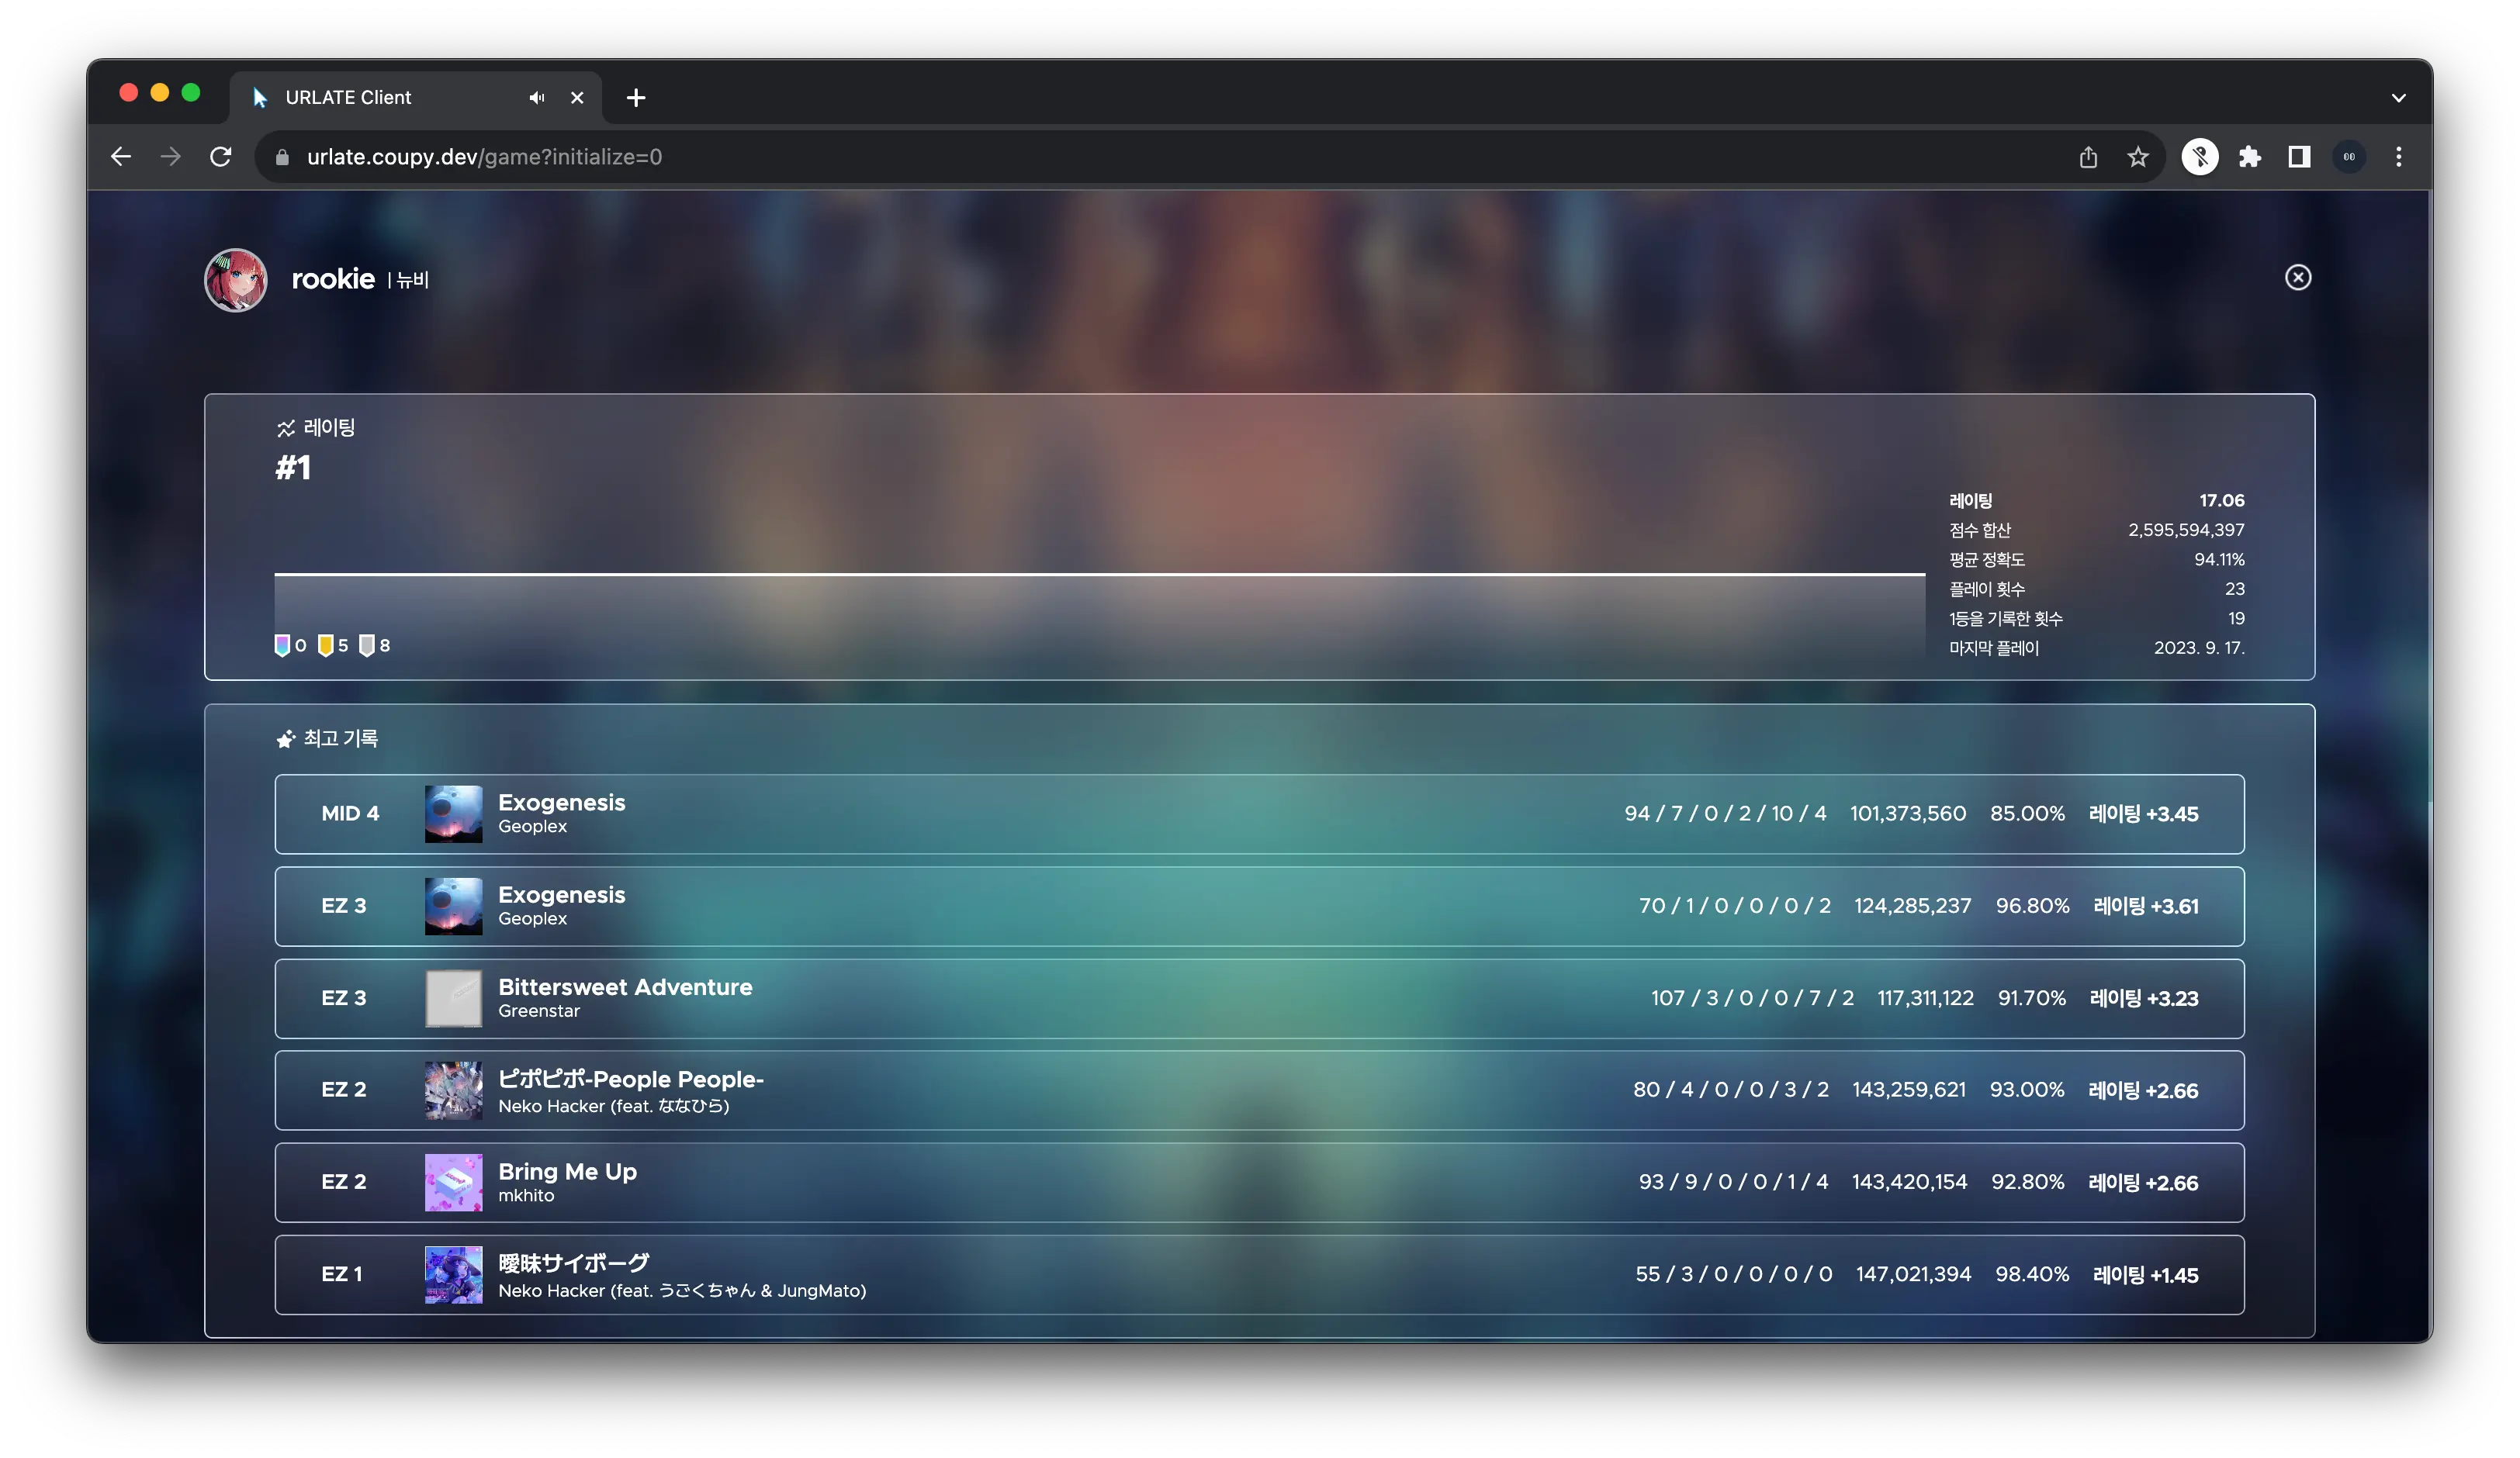View the site lock security info
Image resolution: width=2520 pixels, height=1458 pixels.
(283, 157)
